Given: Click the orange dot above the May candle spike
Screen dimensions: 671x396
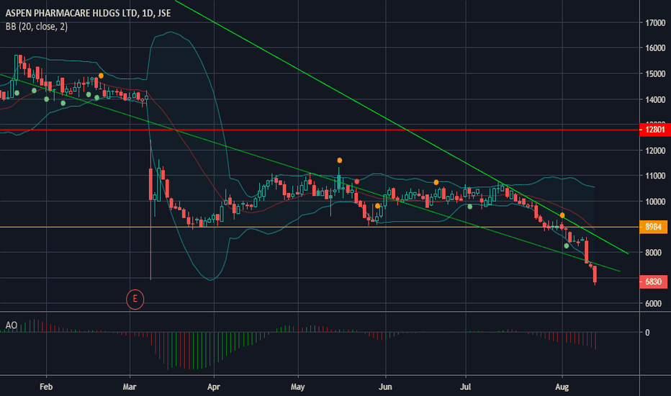Looking at the screenshot, I should tap(339, 161).
